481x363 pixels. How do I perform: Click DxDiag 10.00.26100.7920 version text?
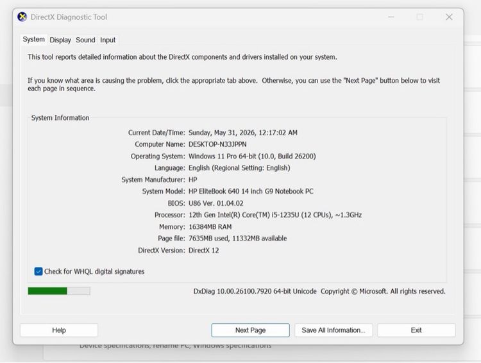(x=255, y=291)
